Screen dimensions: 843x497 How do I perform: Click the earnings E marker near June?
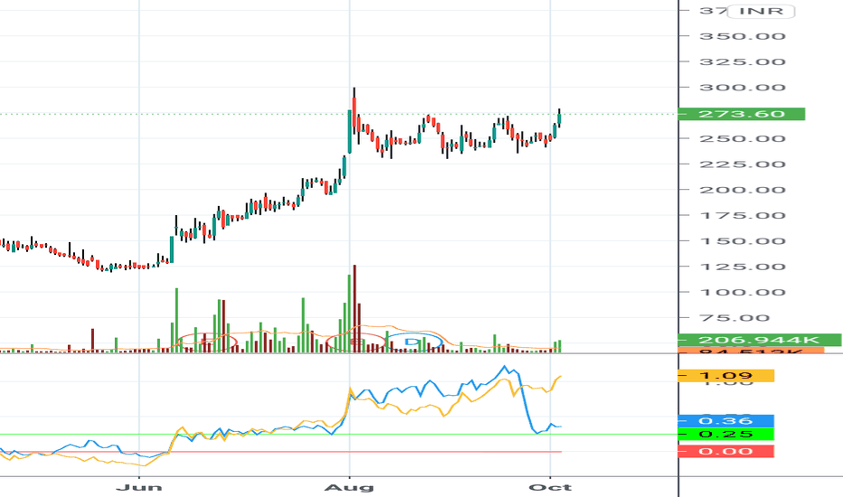206,342
